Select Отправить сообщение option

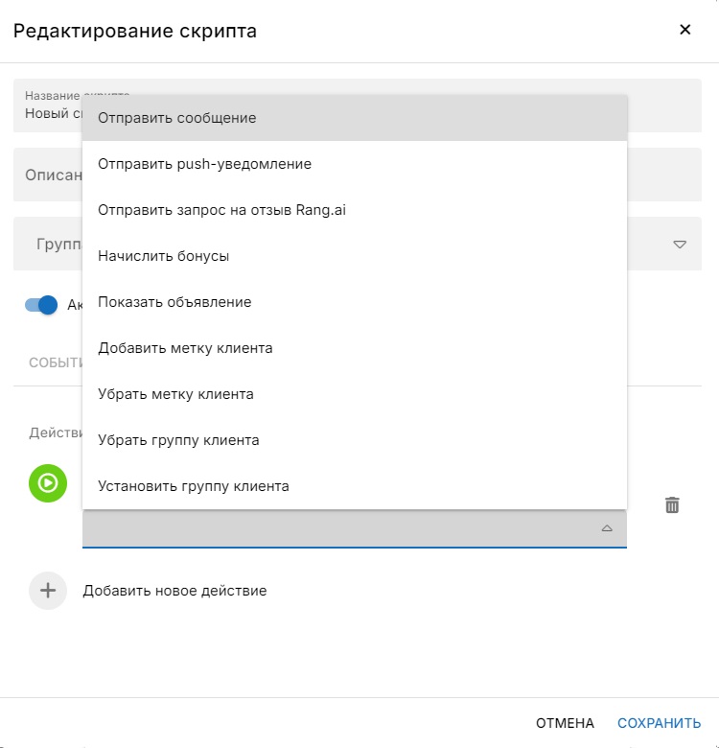click(355, 118)
